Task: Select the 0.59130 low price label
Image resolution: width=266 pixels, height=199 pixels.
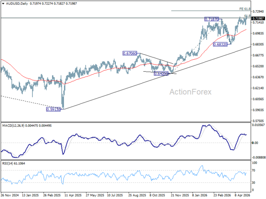Action: 53,109
